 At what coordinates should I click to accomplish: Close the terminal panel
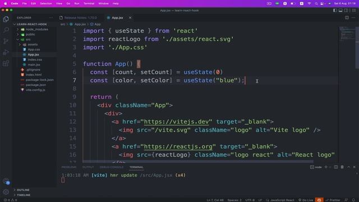coord(354,167)
